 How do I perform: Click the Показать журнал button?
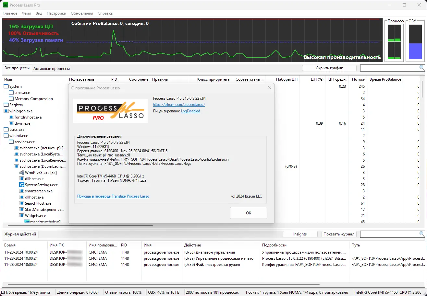[x=339, y=234]
